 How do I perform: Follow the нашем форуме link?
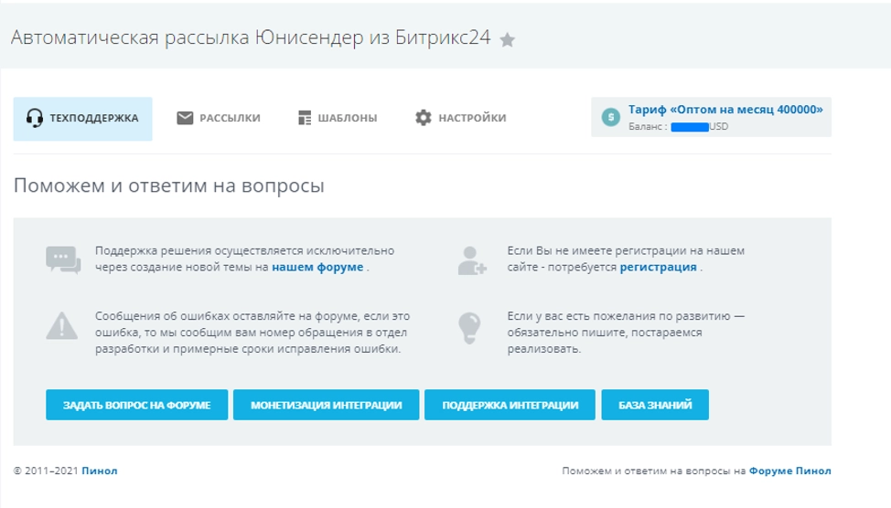317,268
